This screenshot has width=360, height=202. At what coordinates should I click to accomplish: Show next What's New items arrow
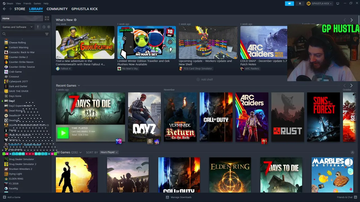[352, 20]
